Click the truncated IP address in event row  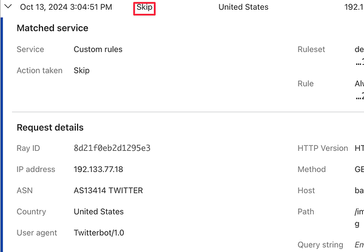(x=354, y=7)
